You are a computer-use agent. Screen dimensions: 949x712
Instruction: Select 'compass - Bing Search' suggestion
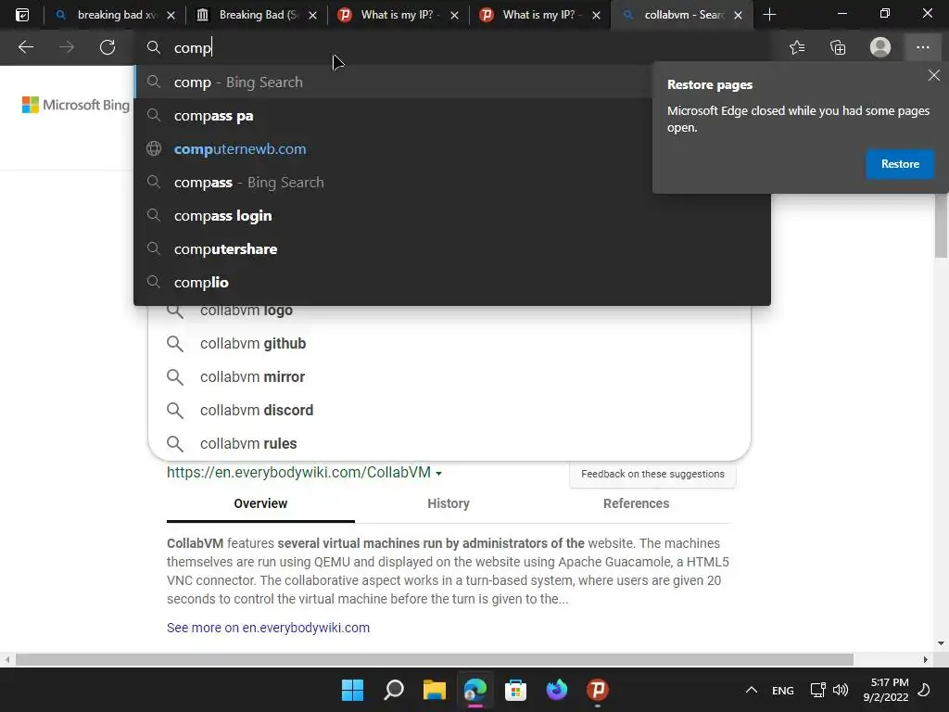coord(452,183)
